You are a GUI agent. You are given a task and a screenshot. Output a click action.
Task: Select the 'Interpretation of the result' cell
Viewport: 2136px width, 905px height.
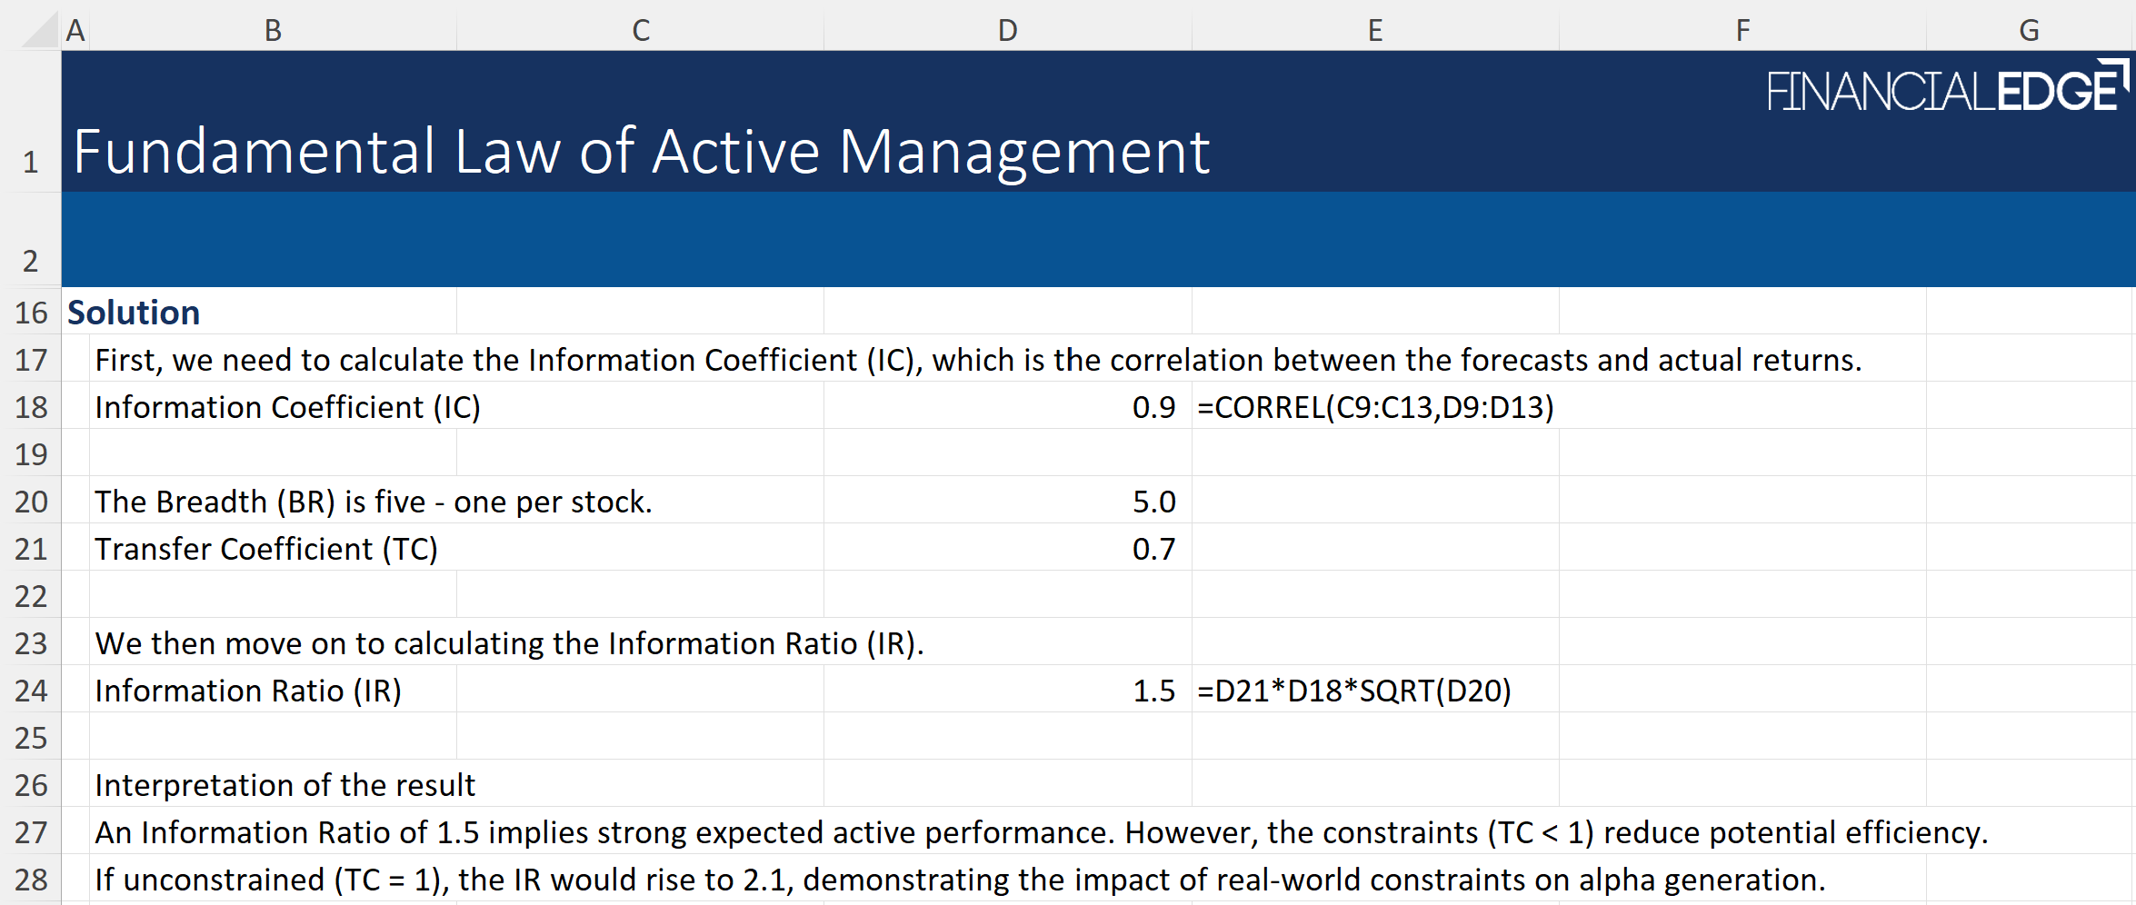click(x=284, y=785)
